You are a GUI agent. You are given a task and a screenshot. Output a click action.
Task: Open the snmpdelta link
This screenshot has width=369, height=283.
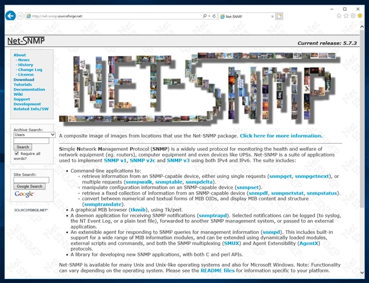coord(199,182)
